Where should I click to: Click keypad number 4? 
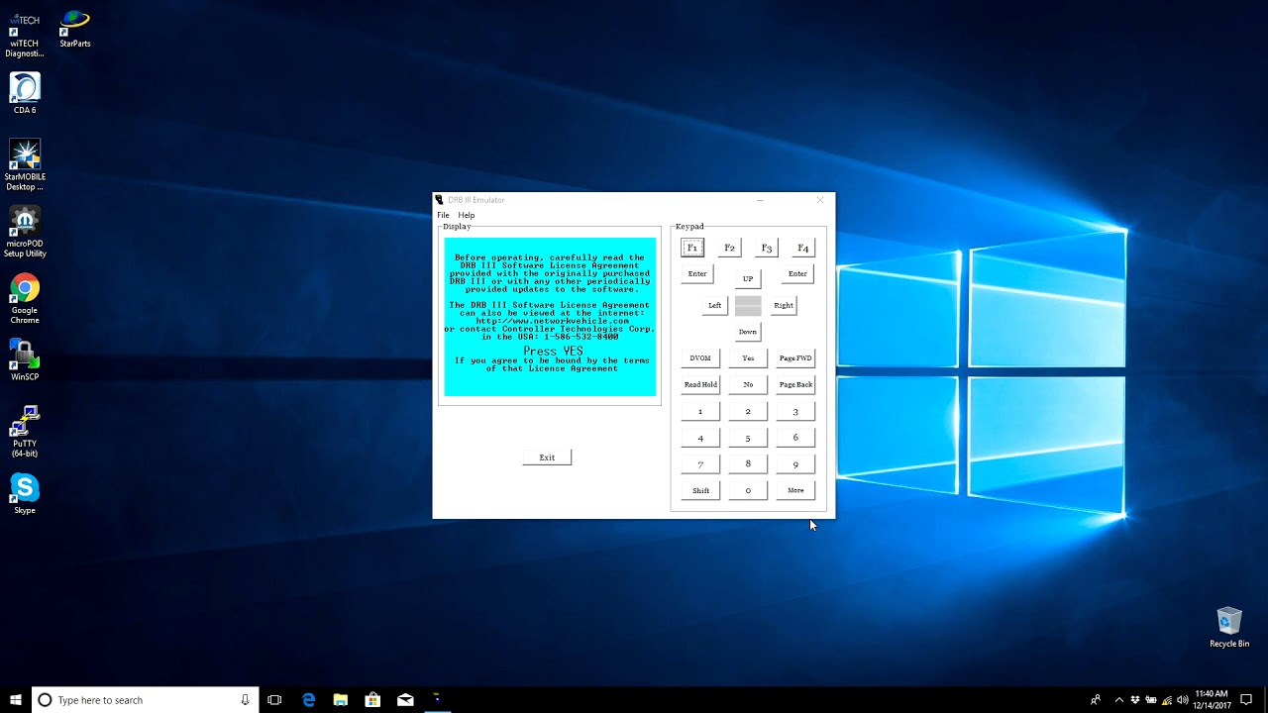[x=700, y=438]
